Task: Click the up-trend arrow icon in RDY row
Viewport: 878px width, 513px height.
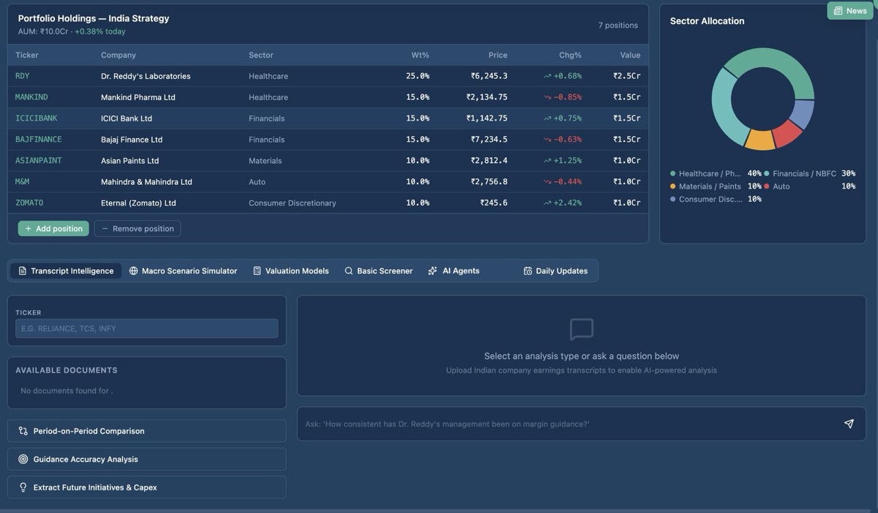Action: 547,76
